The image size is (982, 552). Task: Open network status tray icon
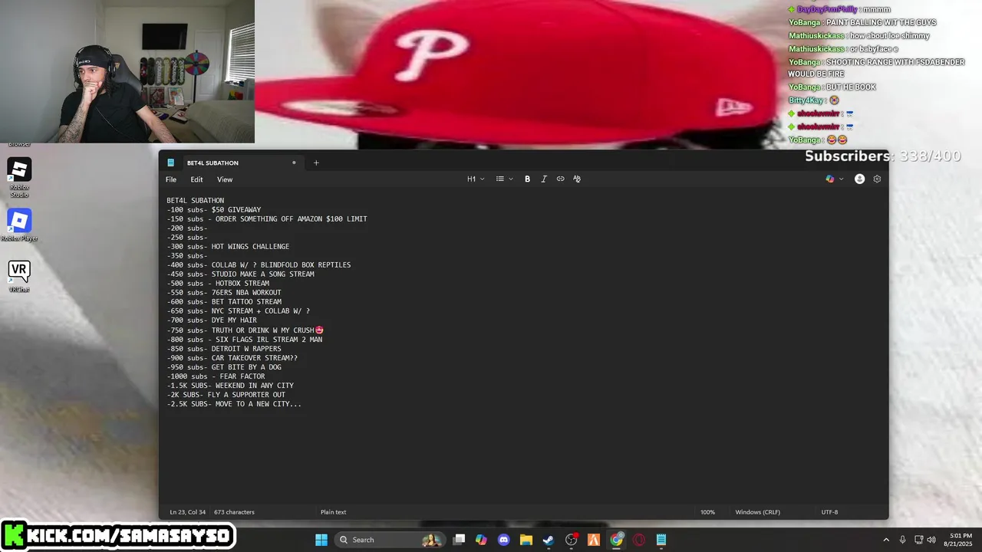918,540
